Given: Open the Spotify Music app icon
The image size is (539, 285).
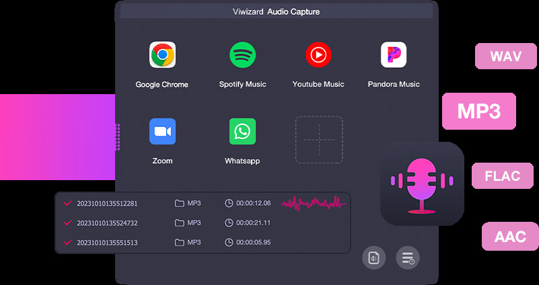Looking at the screenshot, I should [x=243, y=54].
